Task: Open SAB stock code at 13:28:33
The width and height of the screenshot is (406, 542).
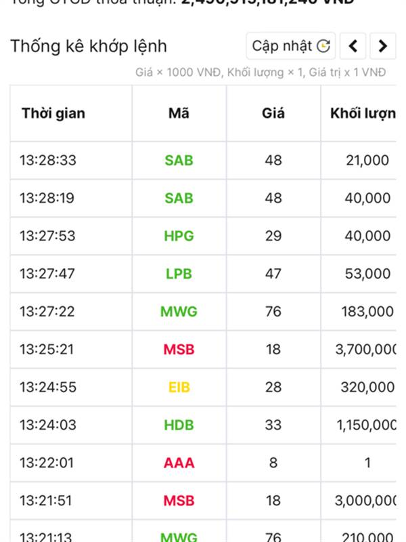Action: pos(179,161)
